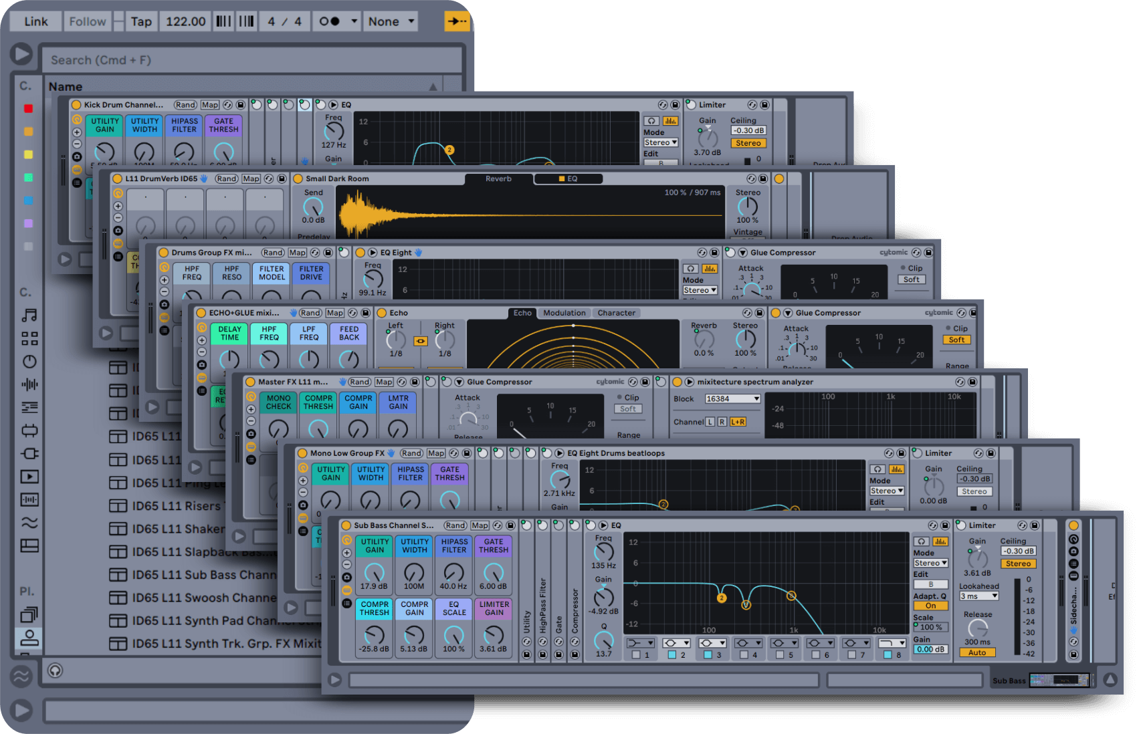1137x734 pixels.
Task: Click Rand on Sub Bass Channel rack
Action: click(x=455, y=525)
